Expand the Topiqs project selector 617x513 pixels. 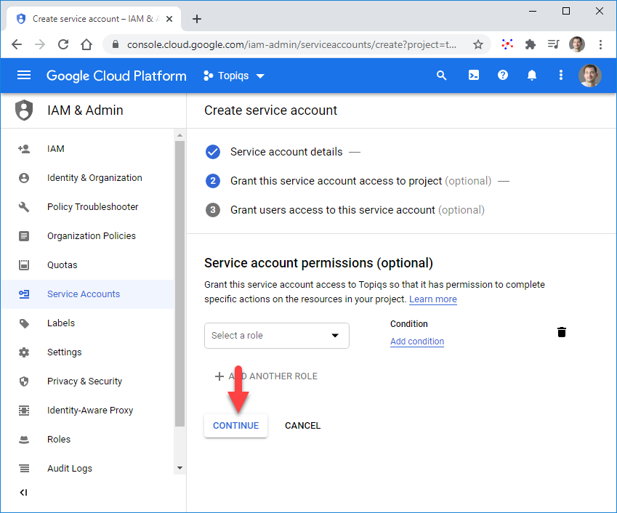234,76
